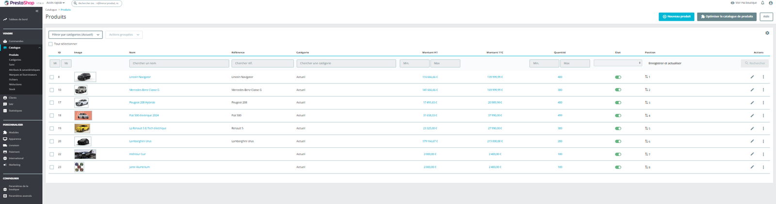Viewport: 776px width, 204px height.
Task: Click the edit pencil for Fiat 500 électrique
Action: pyautogui.click(x=752, y=115)
